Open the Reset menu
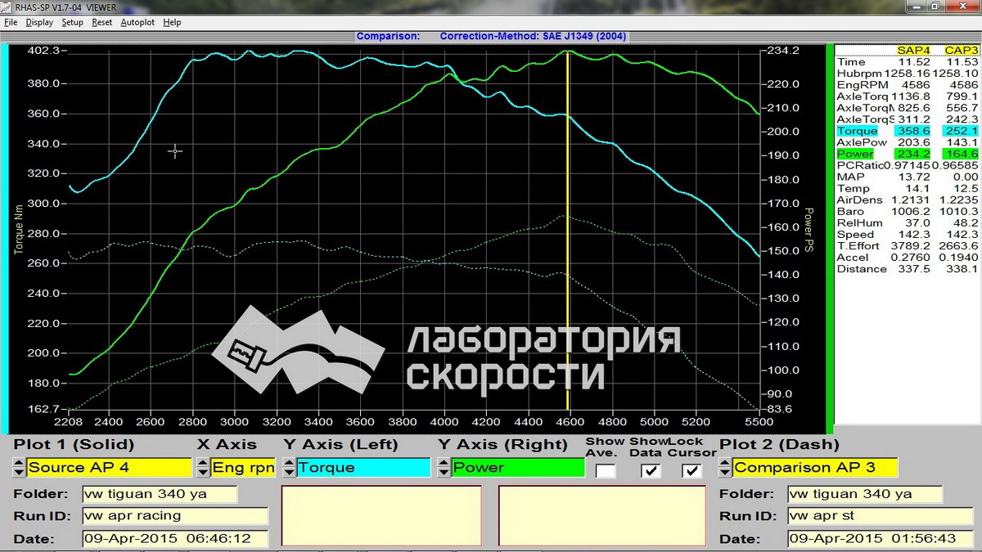Screen dimensions: 982x552 102,22
